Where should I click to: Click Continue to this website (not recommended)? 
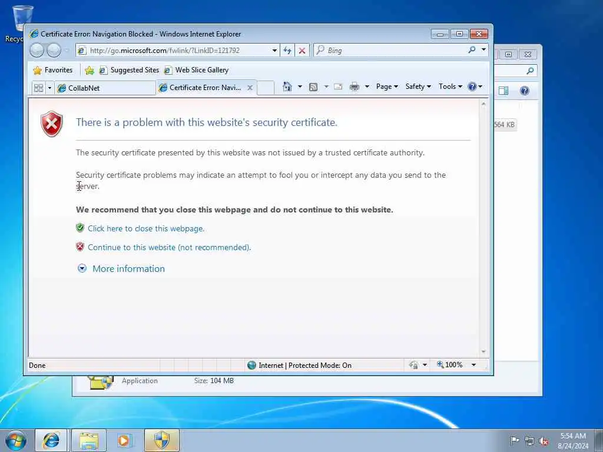[x=169, y=247]
